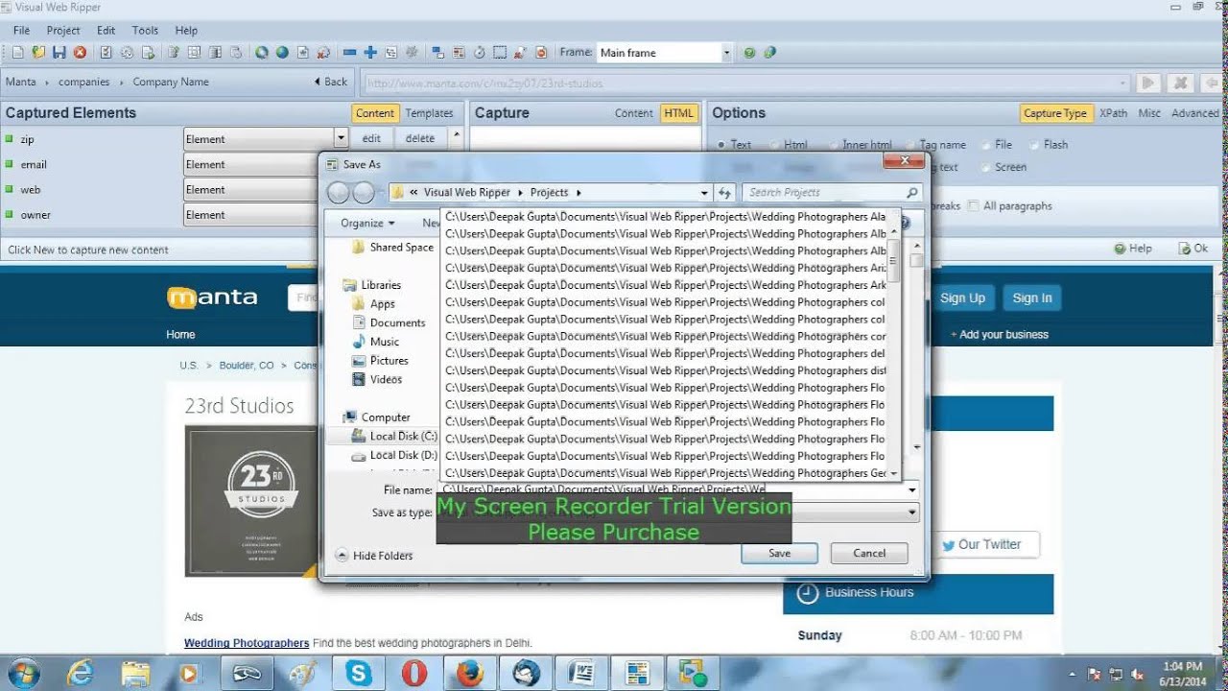The width and height of the screenshot is (1228, 691).
Task: Open the Project menu
Action: pyautogui.click(x=63, y=30)
